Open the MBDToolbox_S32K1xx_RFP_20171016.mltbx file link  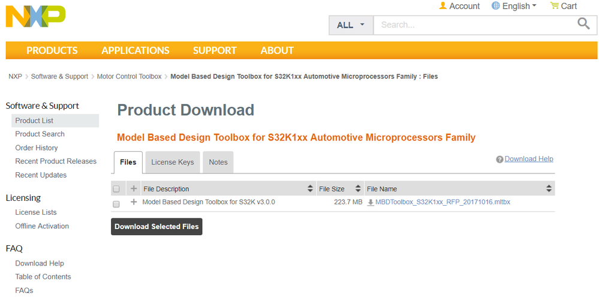(443, 202)
